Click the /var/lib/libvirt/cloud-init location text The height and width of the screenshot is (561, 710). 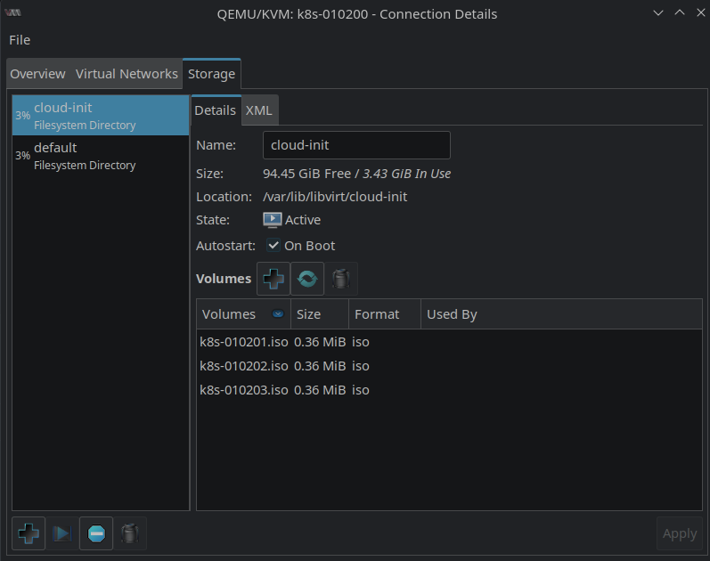click(335, 197)
